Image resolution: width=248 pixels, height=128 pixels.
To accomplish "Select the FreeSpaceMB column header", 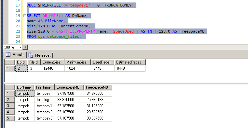I will click(98, 87).
